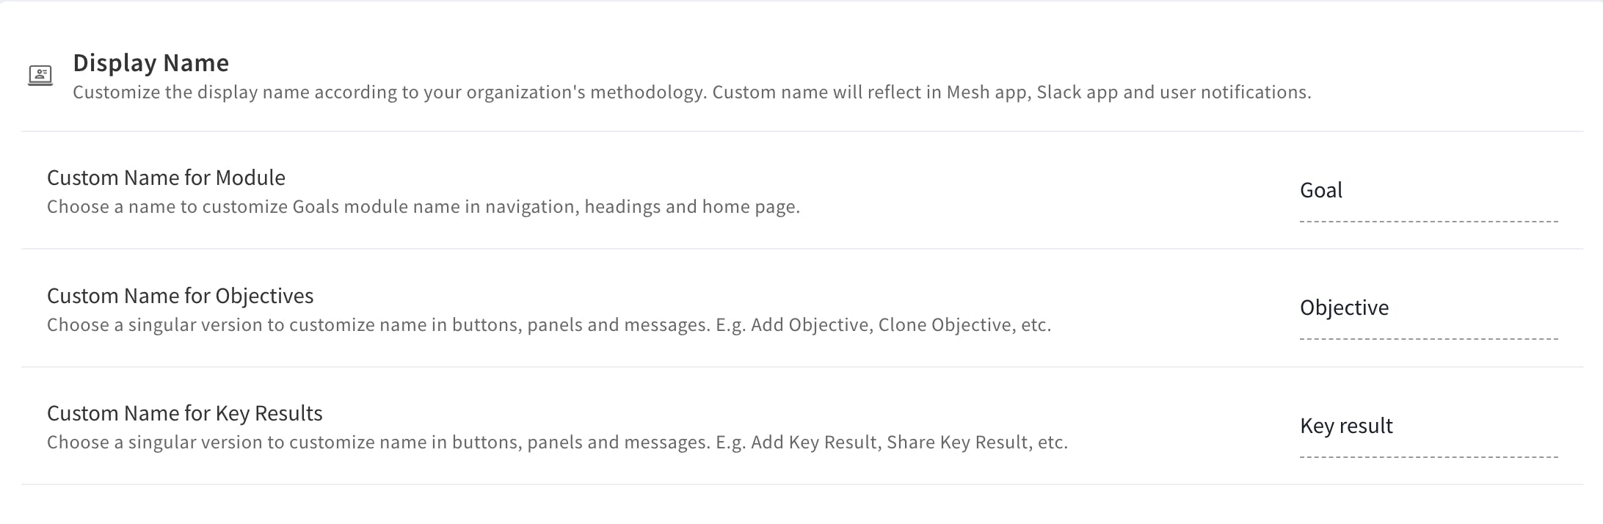Click the Custom Name for Module label

(x=166, y=178)
